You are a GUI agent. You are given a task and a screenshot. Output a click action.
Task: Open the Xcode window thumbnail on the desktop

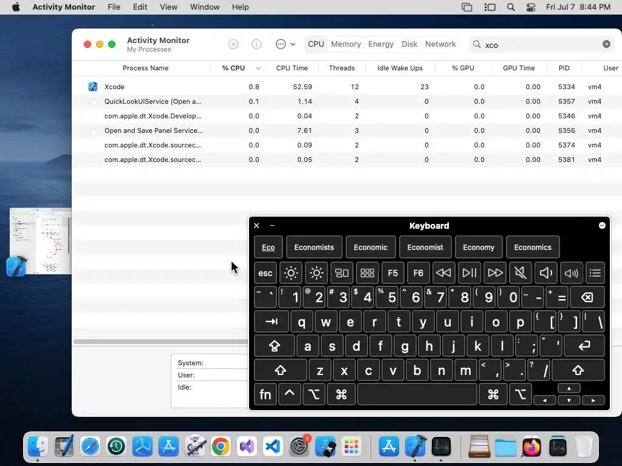(x=41, y=240)
